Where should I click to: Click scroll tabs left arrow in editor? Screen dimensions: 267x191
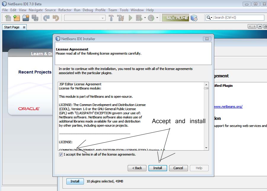pyautogui.click(x=250, y=27)
